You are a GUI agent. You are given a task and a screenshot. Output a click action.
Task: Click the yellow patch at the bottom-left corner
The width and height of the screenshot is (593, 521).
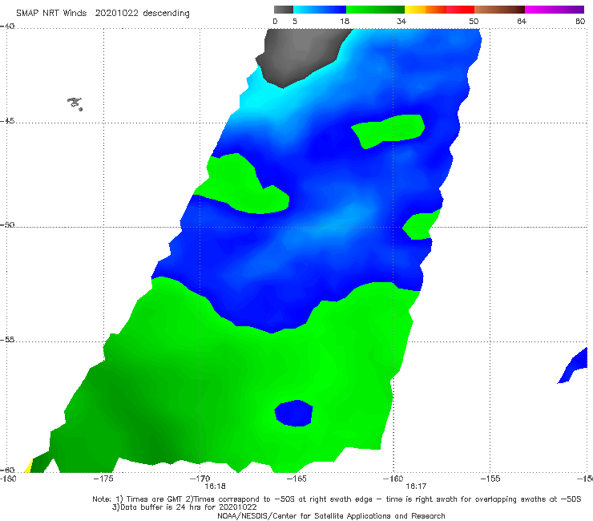[28, 466]
